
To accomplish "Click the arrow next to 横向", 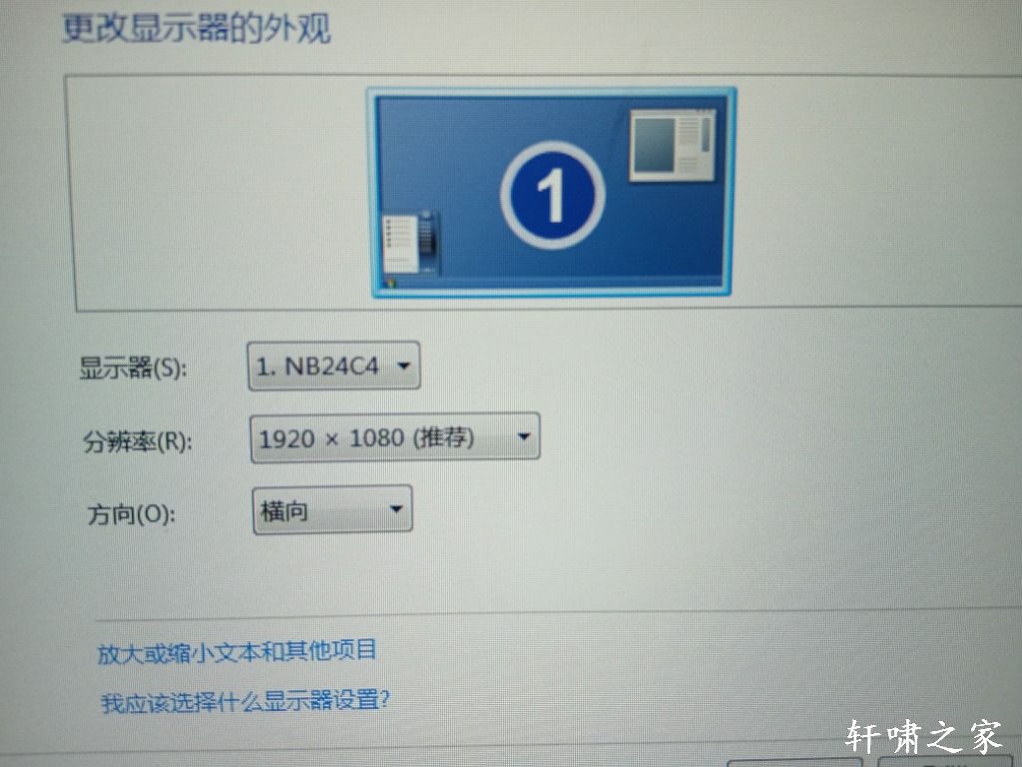I will pos(395,509).
